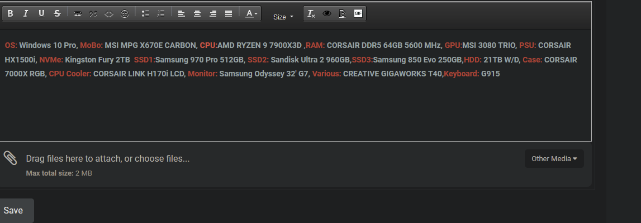Open the Size dropdown
Image resolution: width=641 pixels, height=223 pixels.
pos(283,17)
